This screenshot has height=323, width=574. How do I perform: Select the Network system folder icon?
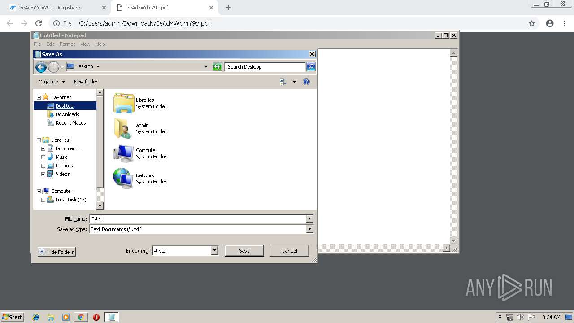(123, 179)
